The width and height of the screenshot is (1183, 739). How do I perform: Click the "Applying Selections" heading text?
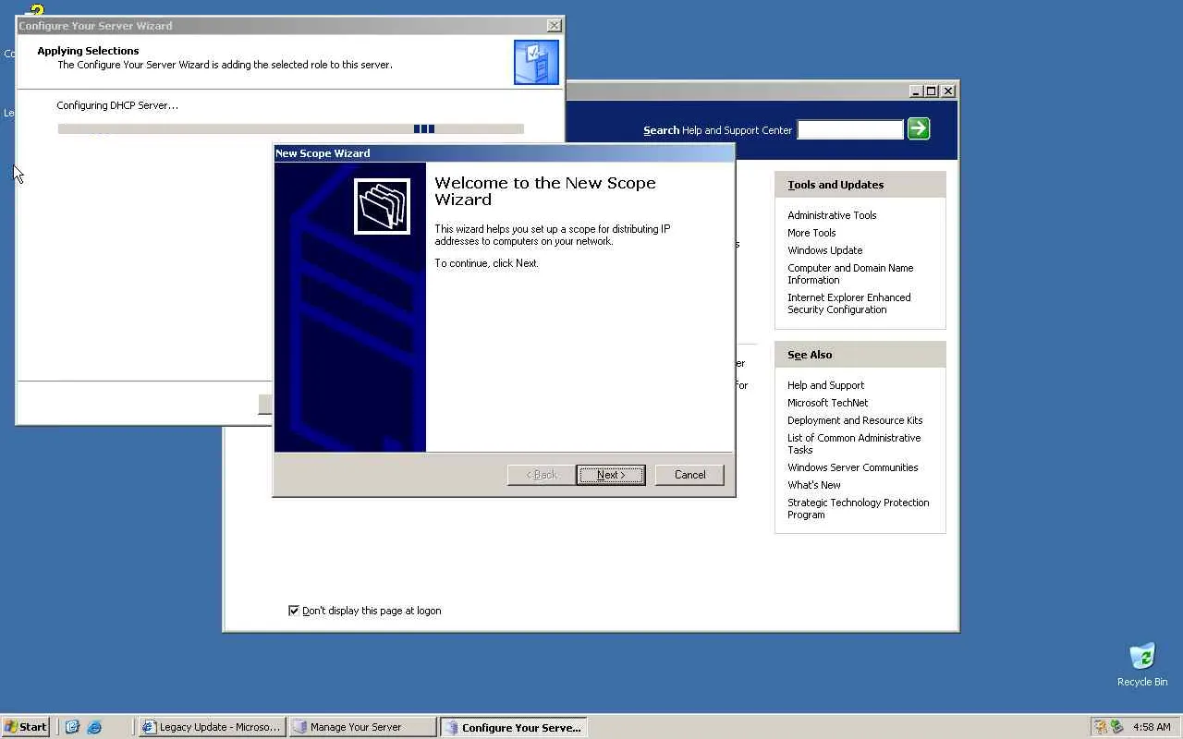click(88, 51)
